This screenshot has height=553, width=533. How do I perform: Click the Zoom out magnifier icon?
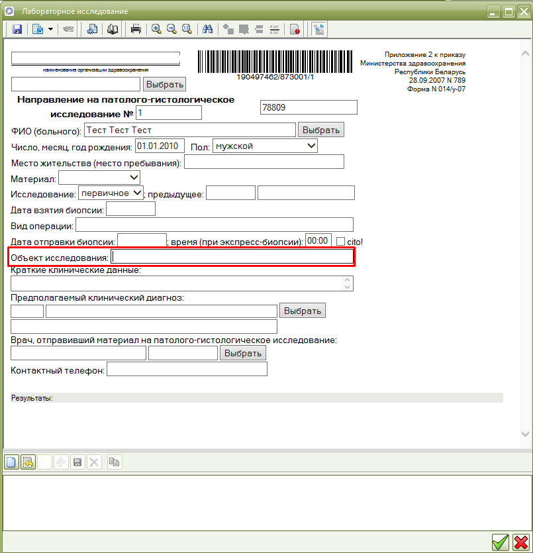171,29
